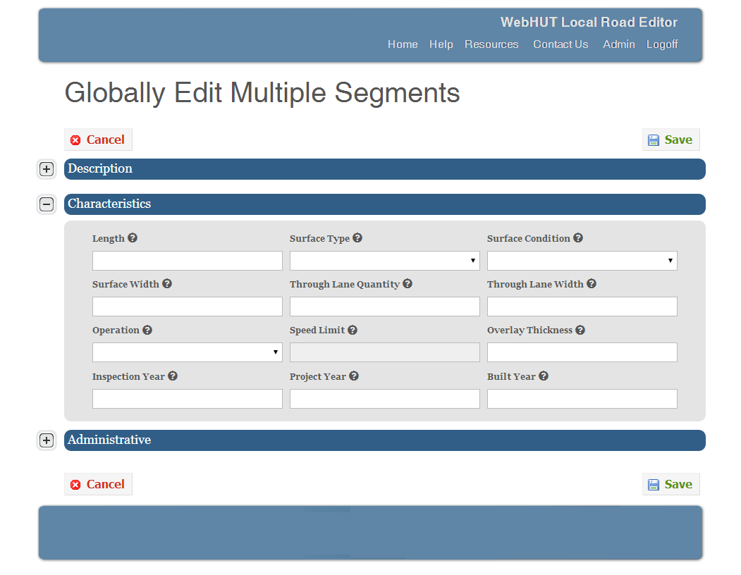
Task: Expand the Description section with plus icon
Action: pyautogui.click(x=47, y=169)
